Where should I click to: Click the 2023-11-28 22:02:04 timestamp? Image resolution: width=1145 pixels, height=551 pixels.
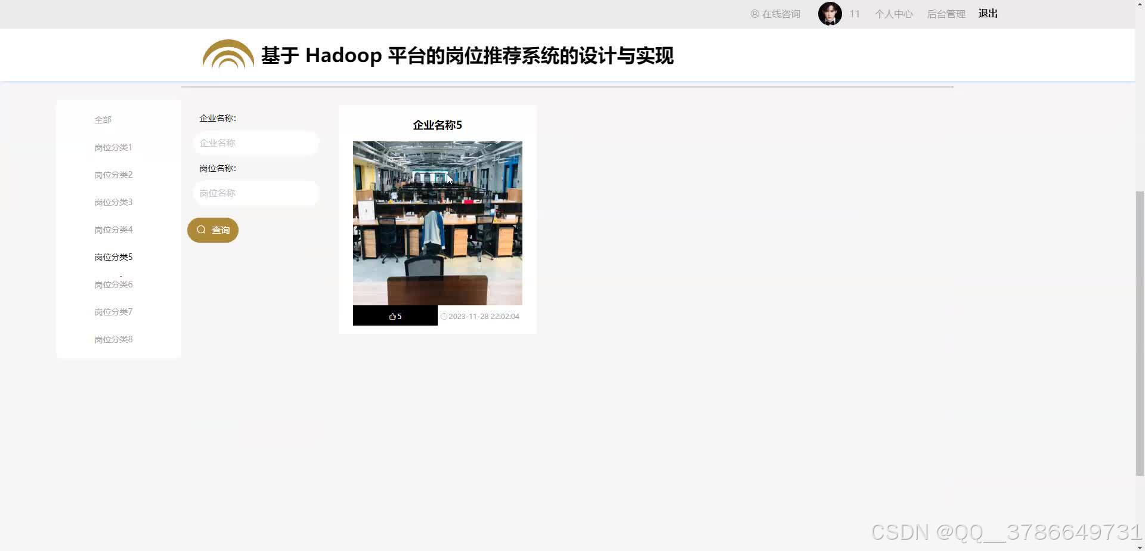coord(484,317)
